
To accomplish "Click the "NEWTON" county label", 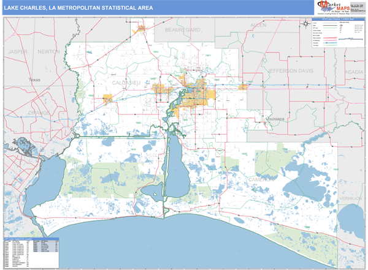I will pos(48,51).
